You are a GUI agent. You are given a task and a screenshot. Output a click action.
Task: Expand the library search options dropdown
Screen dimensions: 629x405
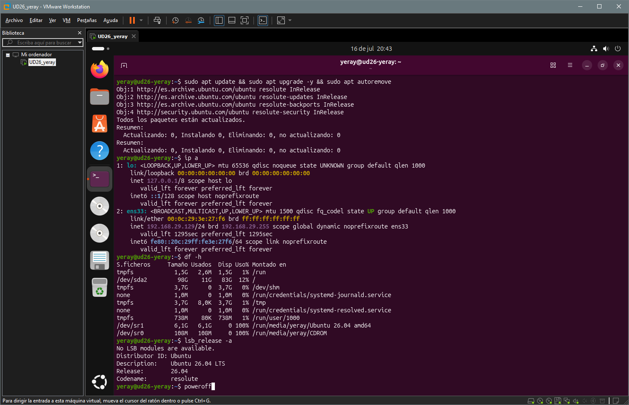[x=80, y=43]
